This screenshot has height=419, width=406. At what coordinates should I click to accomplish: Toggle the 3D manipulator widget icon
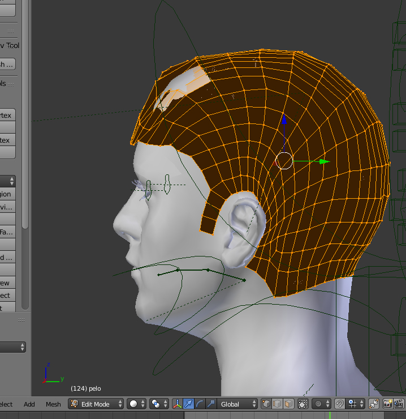coord(177,404)
